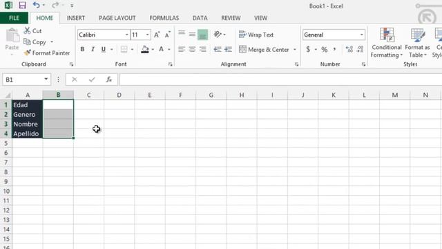Expand the Copy options arrow
Viewport: 442px width, 249px height.
point(52,41)
